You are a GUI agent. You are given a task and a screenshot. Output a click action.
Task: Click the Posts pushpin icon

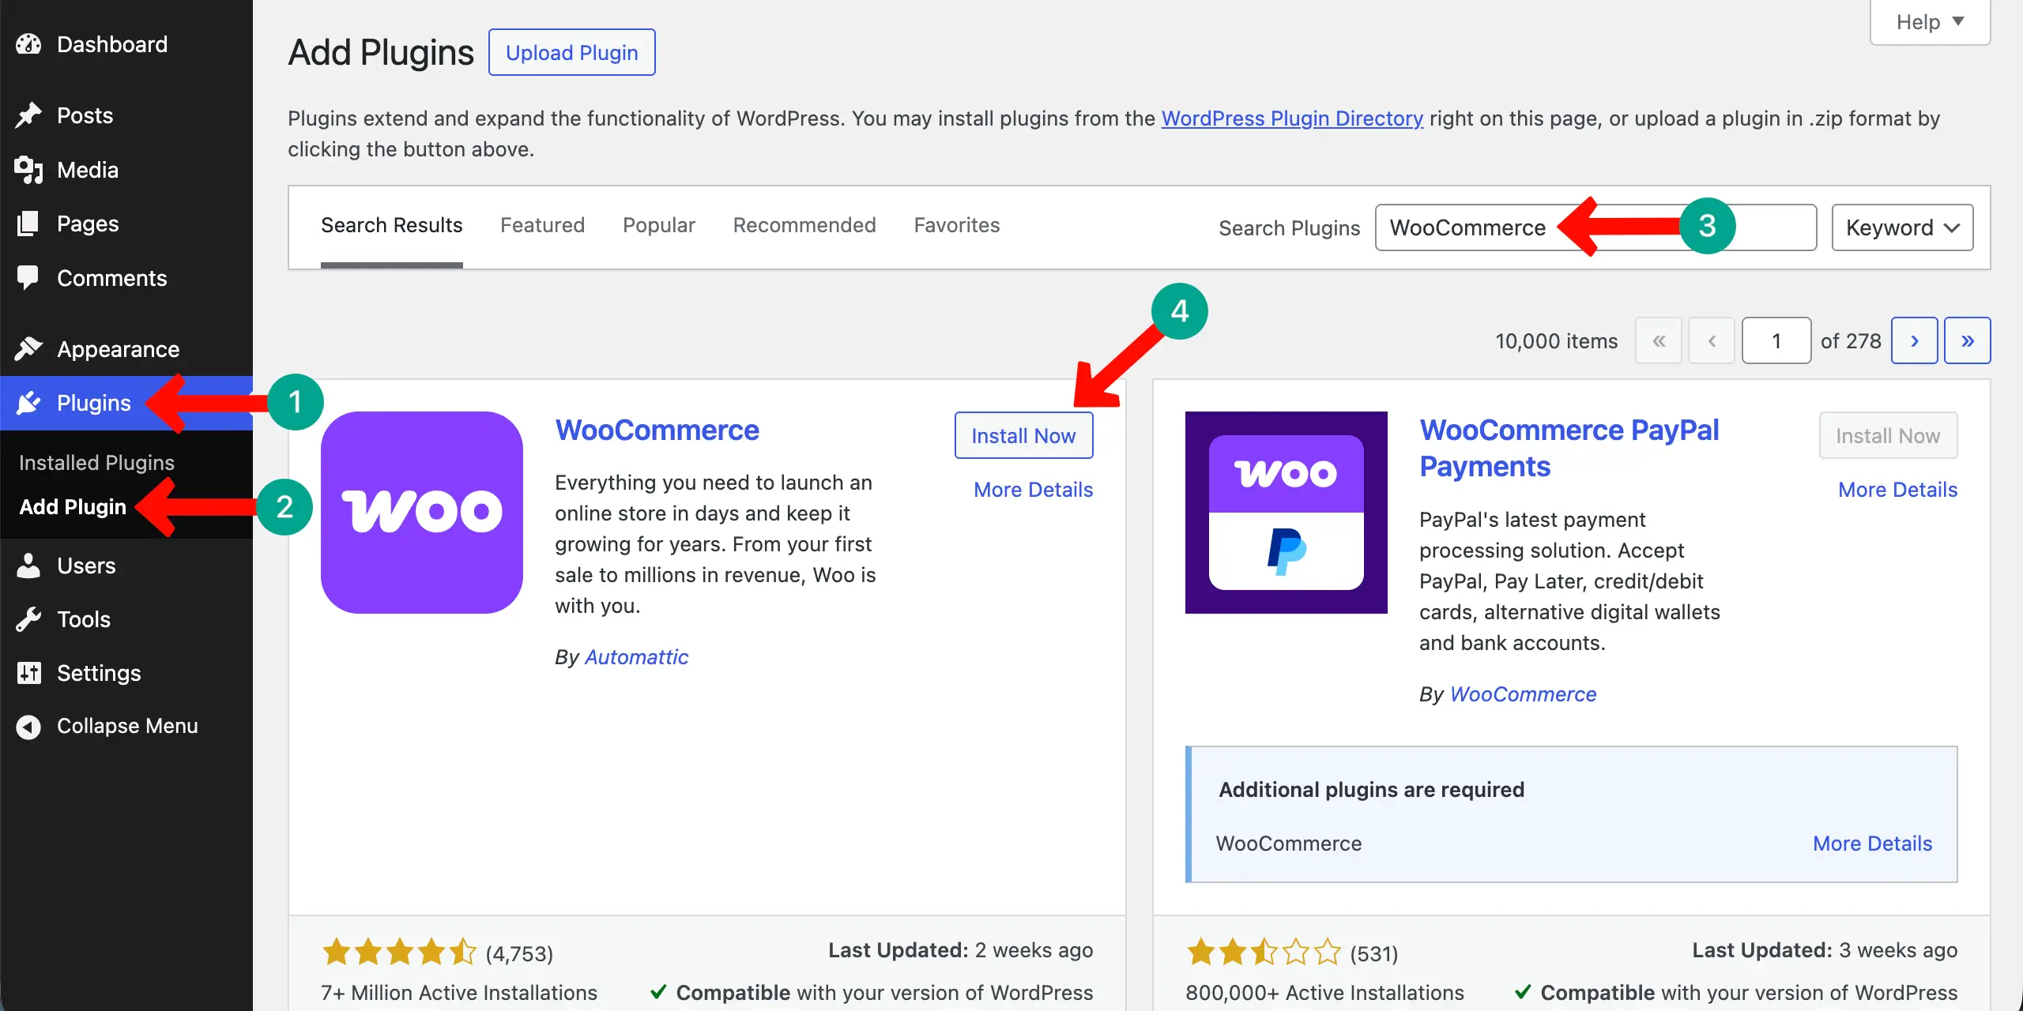28,115
